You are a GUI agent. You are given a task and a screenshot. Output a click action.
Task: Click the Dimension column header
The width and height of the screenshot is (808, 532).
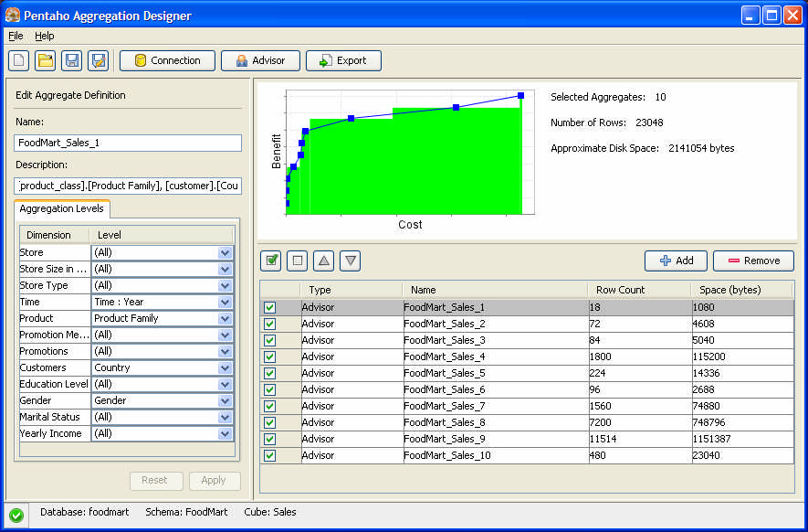(x=55, y=235)
